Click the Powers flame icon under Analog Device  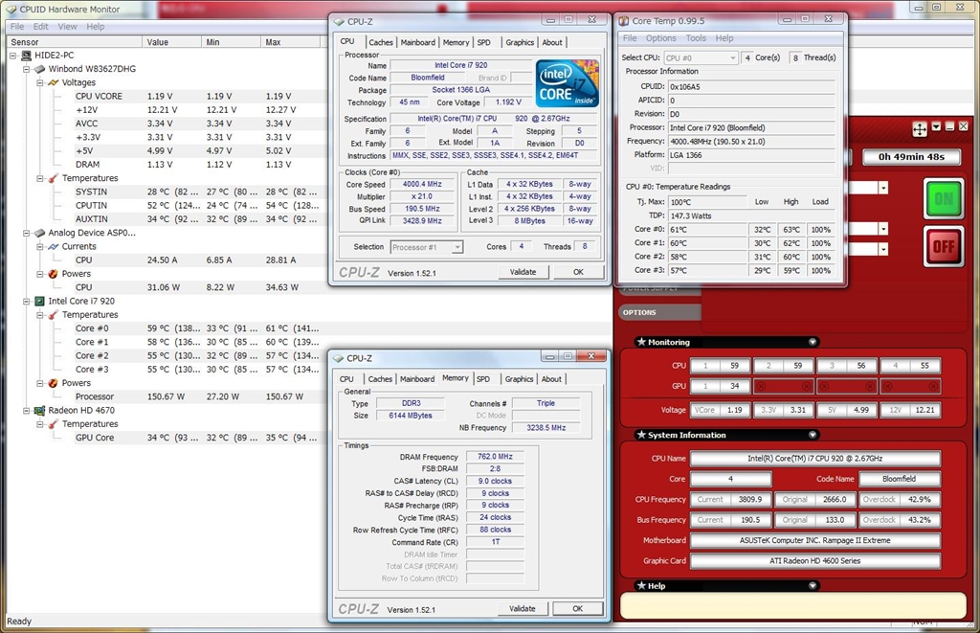(54, 274)
